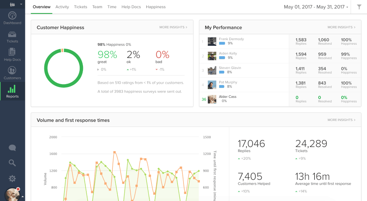Viewport: 367px width, 201px height.
Task: Open the settings gear icon
Action: pyautogui.click(x=12, y=178)
